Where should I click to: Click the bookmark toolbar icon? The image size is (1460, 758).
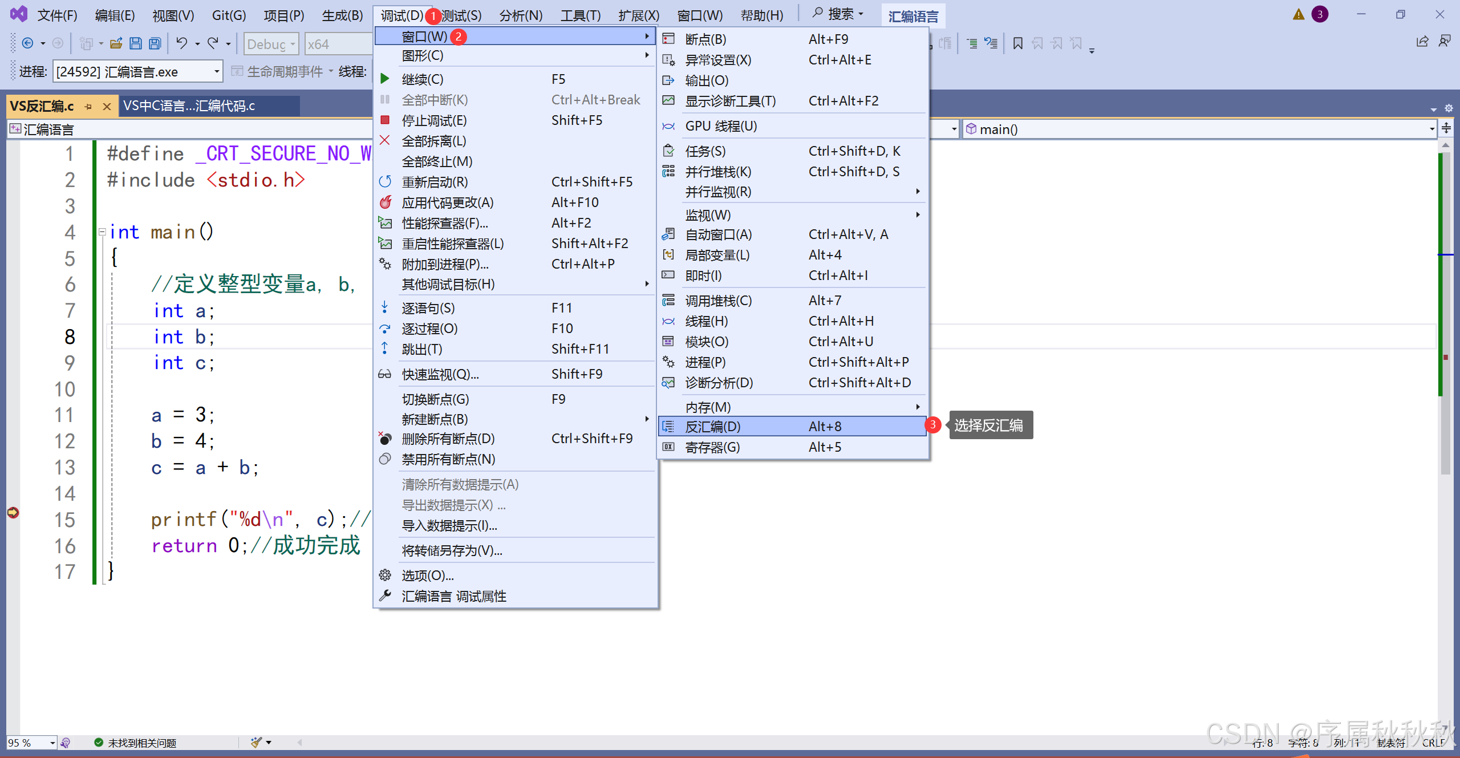(x=1017, y=43)
